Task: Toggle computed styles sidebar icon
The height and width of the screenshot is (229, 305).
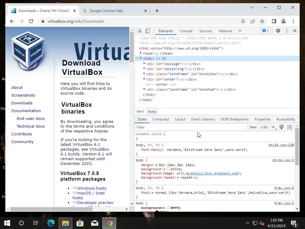Action: tap(290, 127)
